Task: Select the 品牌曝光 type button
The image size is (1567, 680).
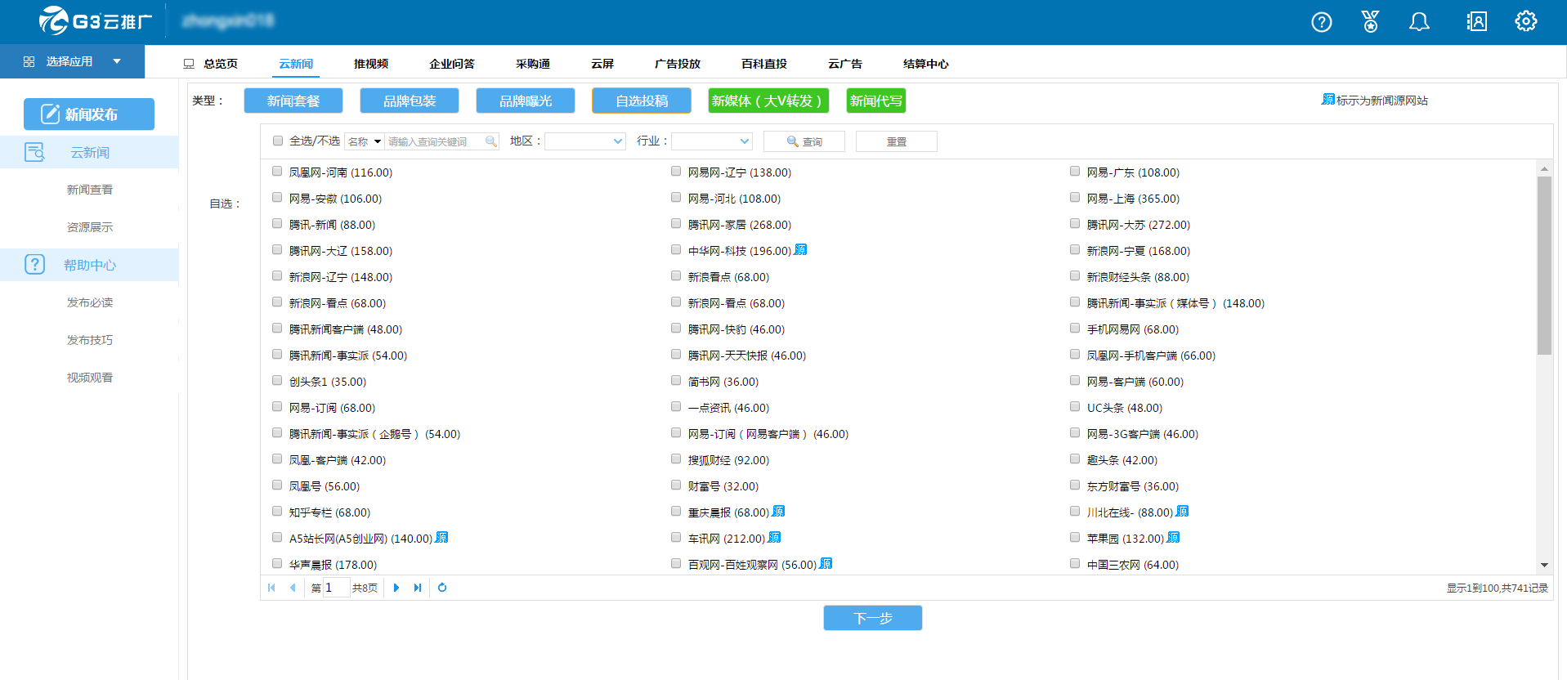Action: pyautogui.click(x=526, y=101)
